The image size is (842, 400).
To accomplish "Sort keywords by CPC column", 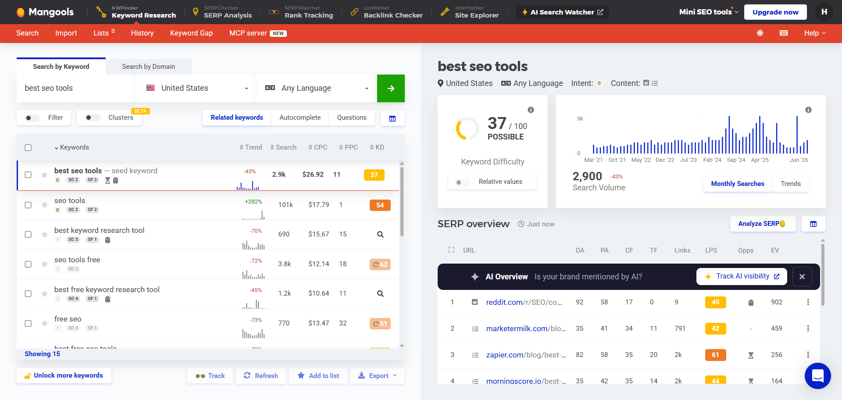I will 318,147.
